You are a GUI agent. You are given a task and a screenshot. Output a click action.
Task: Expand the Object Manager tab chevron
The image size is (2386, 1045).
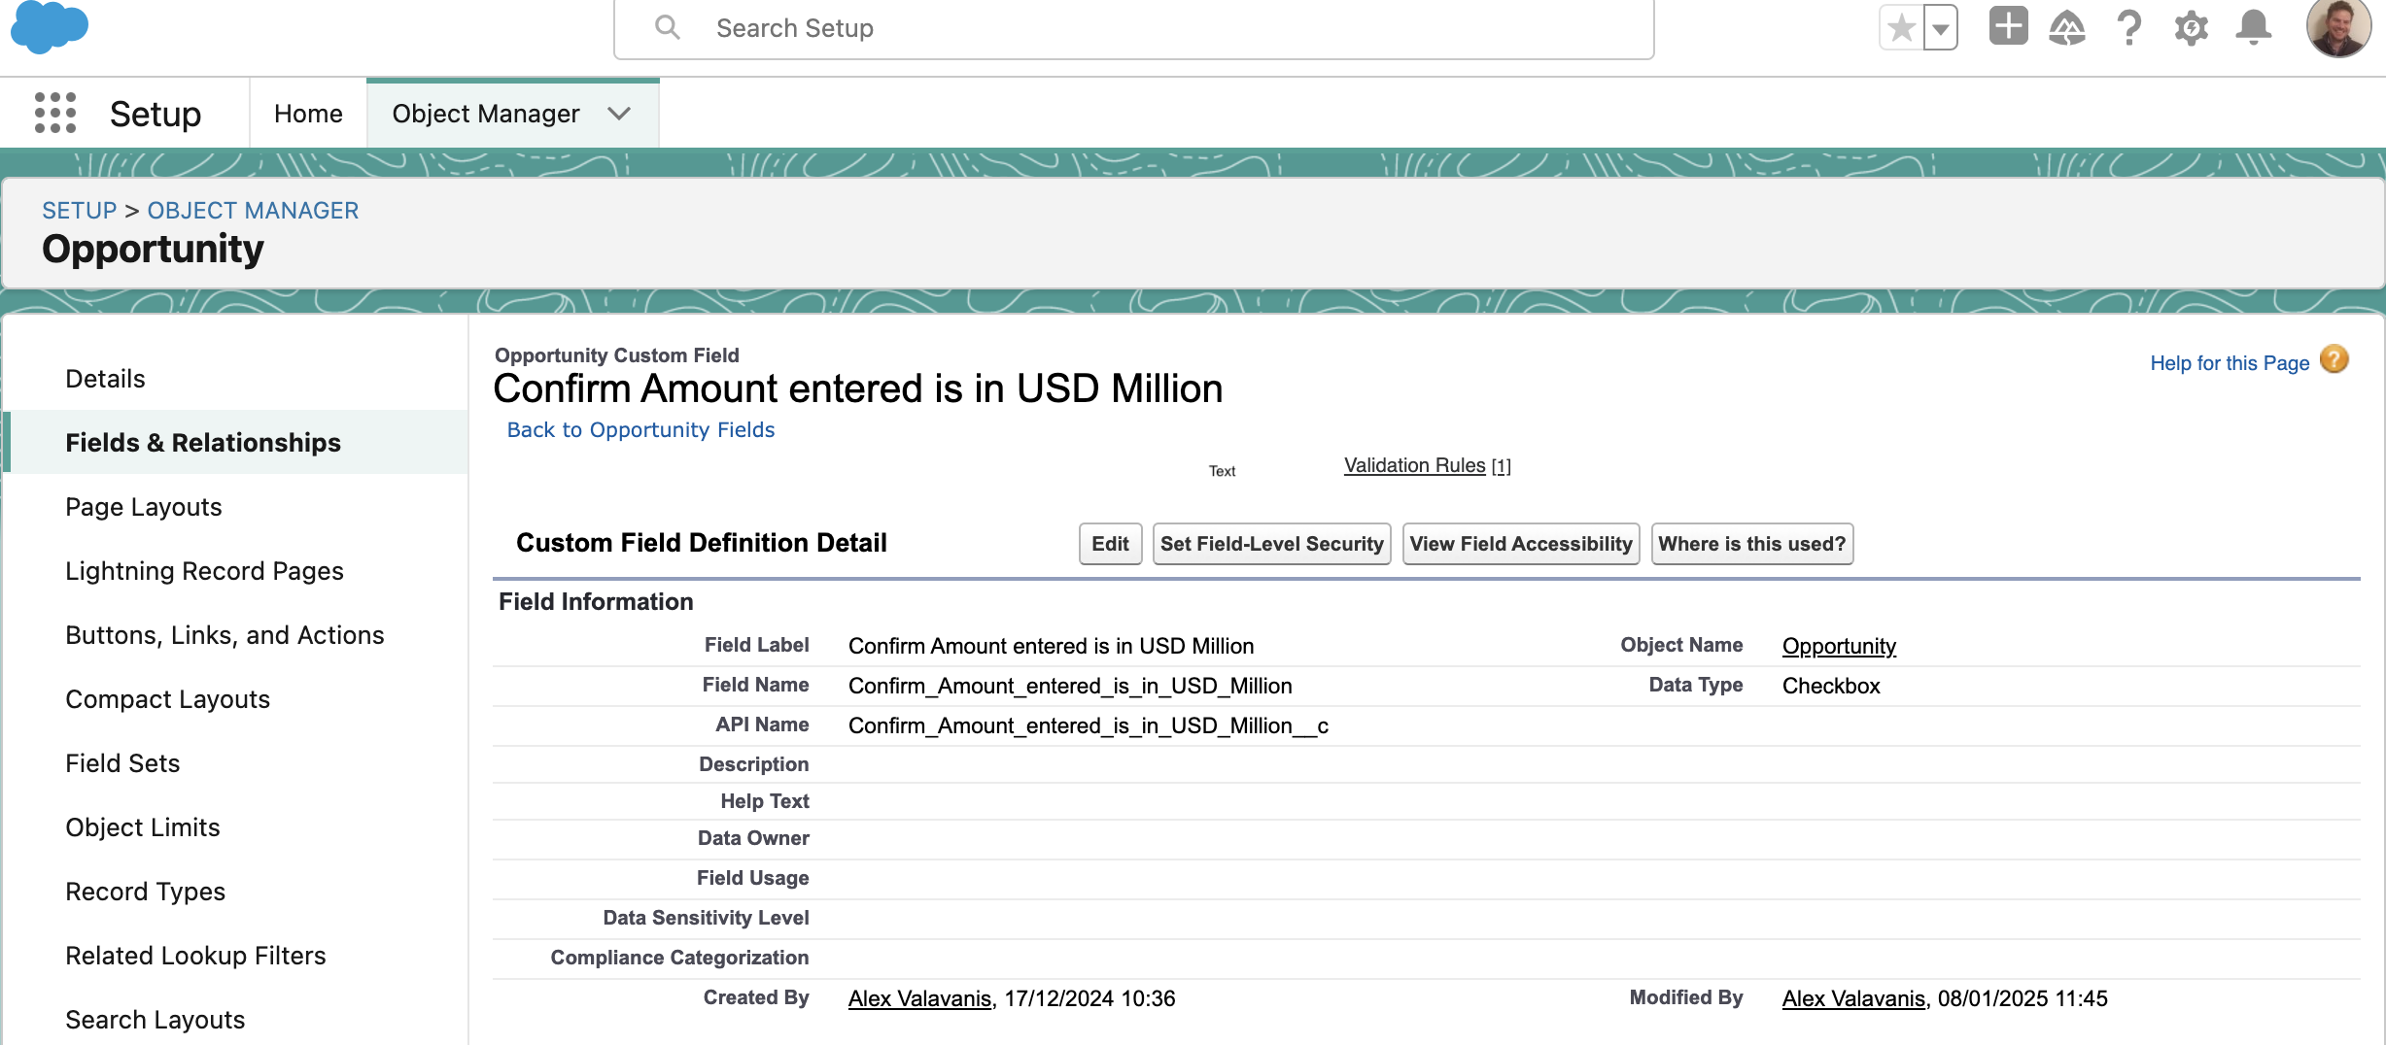[619, 114]
